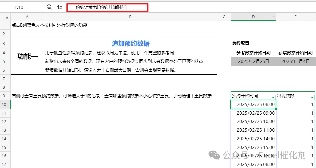Click the row 6 text starting 新增数据开始日期，请输入
This screenshot has width=316, height=168.
pos(111,70)
